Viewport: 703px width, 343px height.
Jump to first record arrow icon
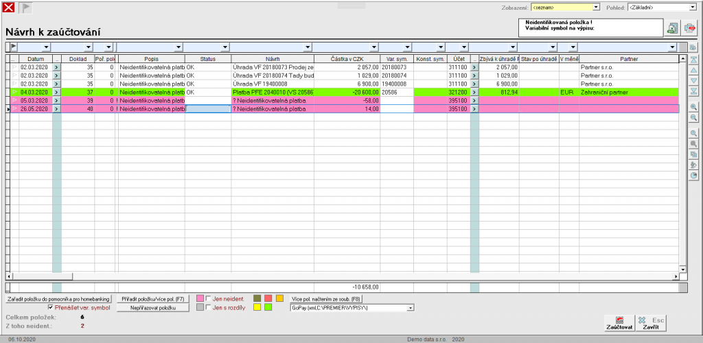[x=693, y=60]
